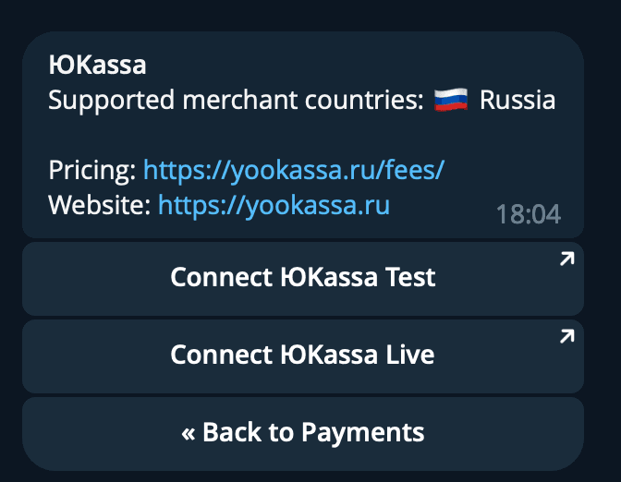The width and height of the screenshot is (621, 482).
Task: Click external-link arrow on ЮKassa Test button
Action: 566,260
